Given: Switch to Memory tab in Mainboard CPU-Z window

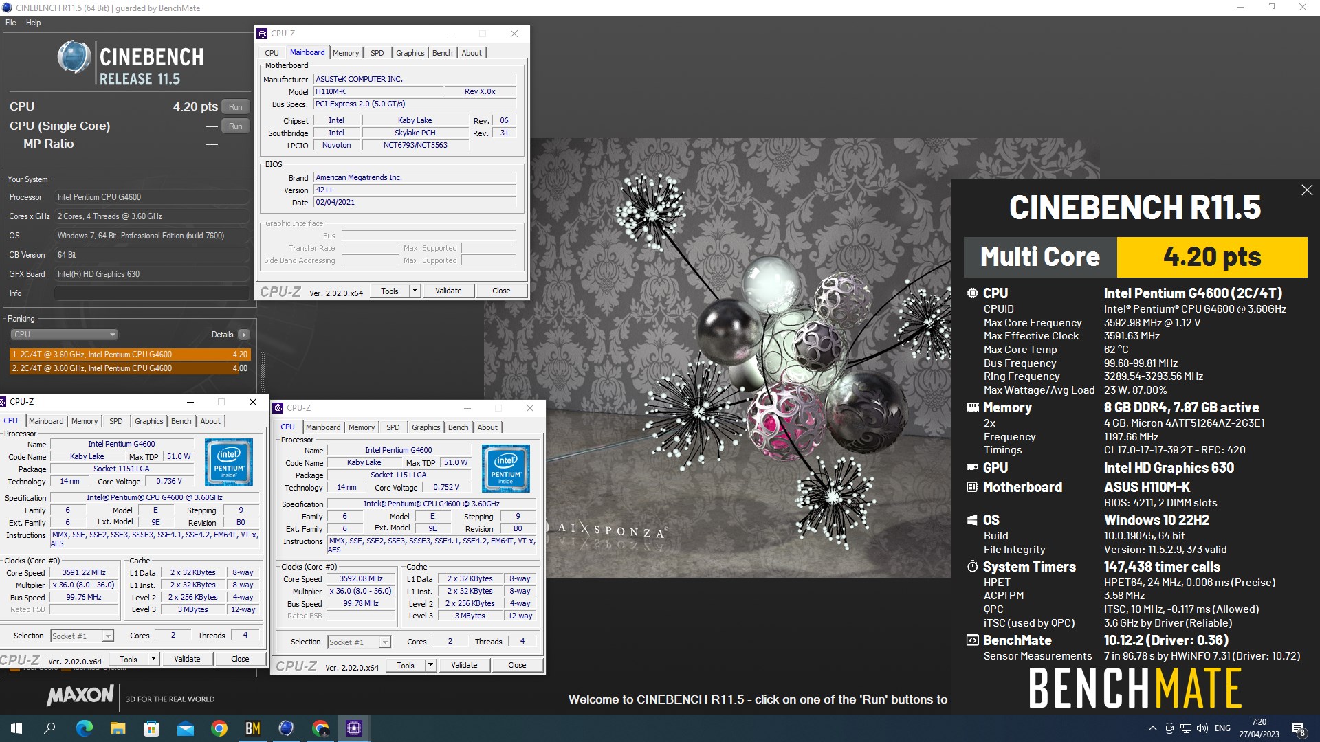Looking at the screenshot, I should click(346, 53).
